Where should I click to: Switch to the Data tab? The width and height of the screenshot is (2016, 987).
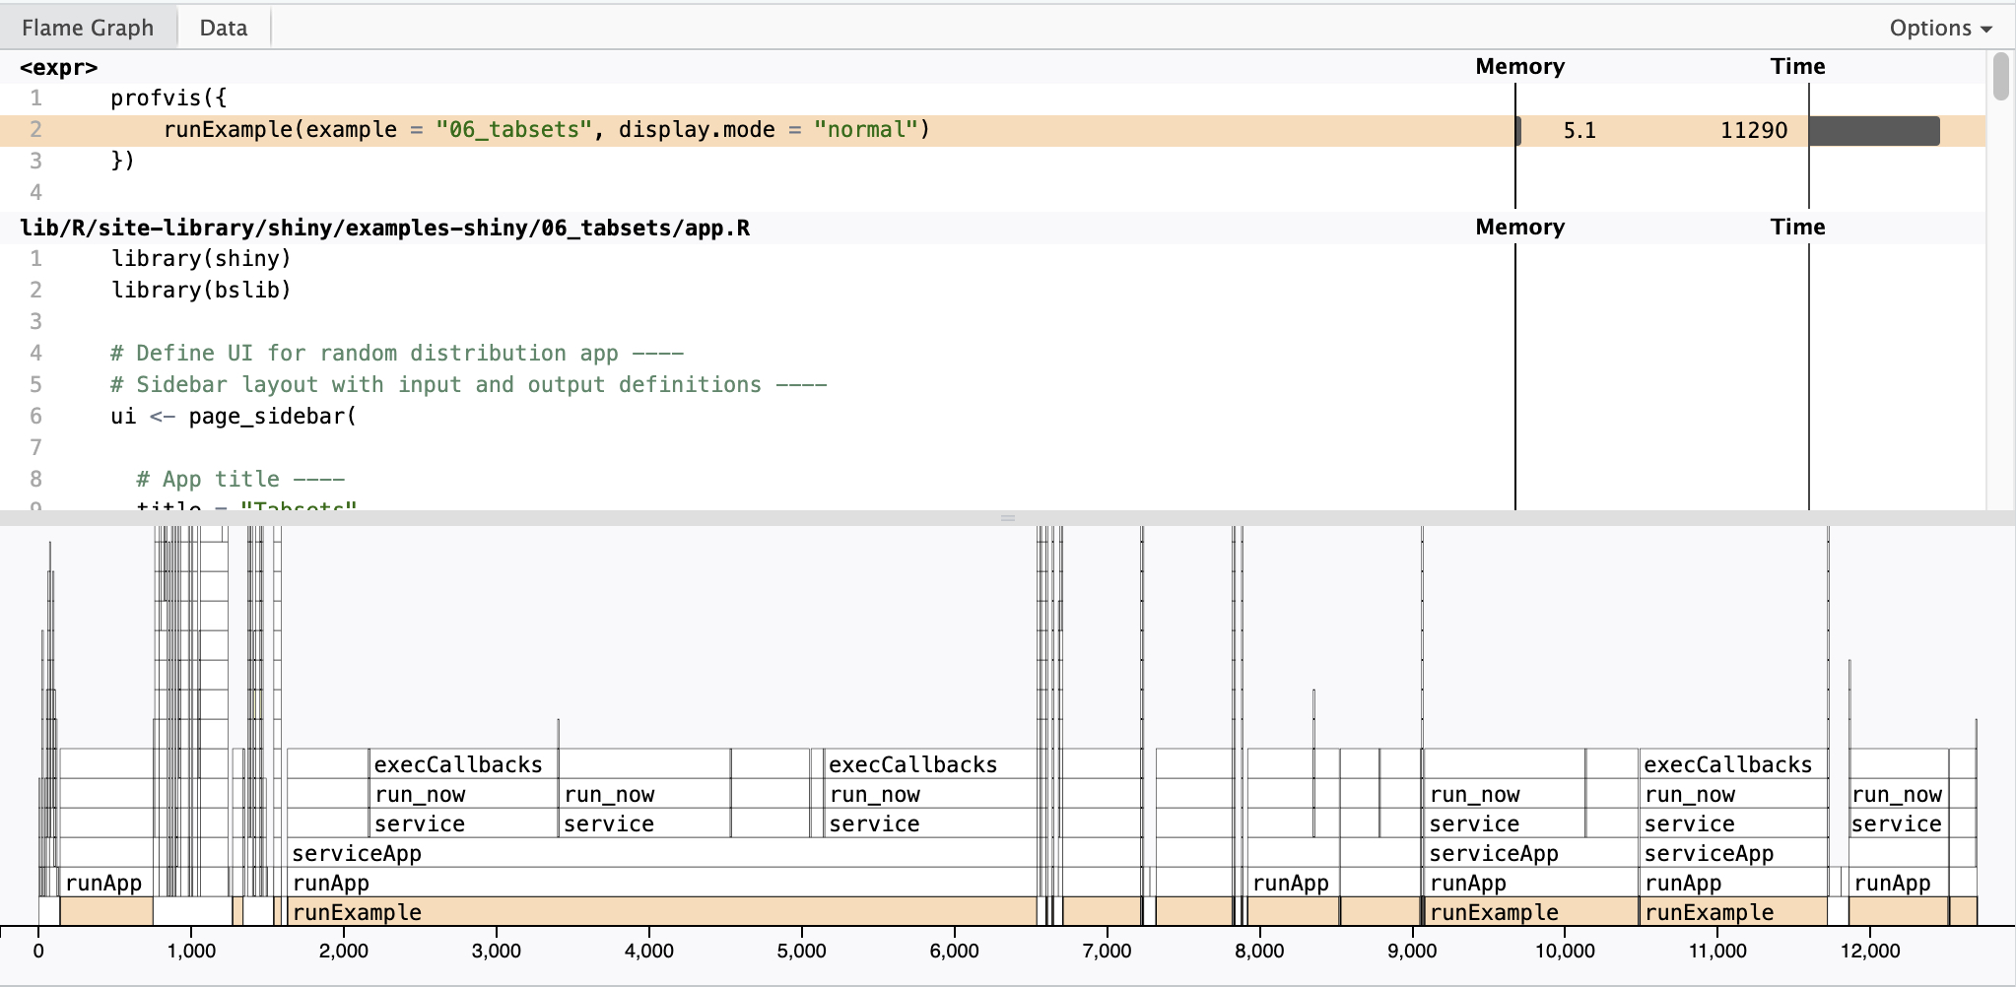click(223, 28)
